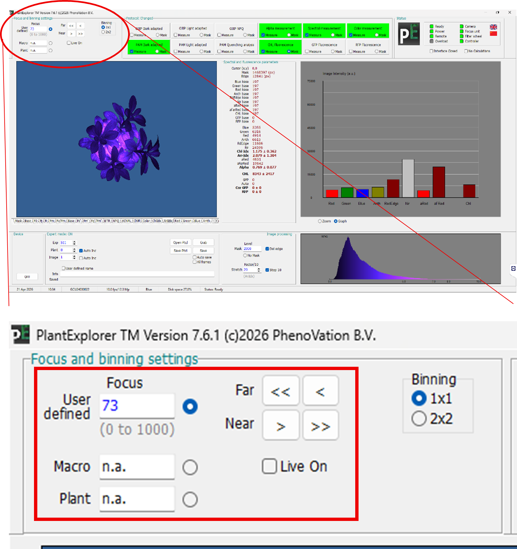Click Near '>' button in the enlarged inset
This screenshot has height=549, width=517.
pyautogui.click(x=281, y=425)
